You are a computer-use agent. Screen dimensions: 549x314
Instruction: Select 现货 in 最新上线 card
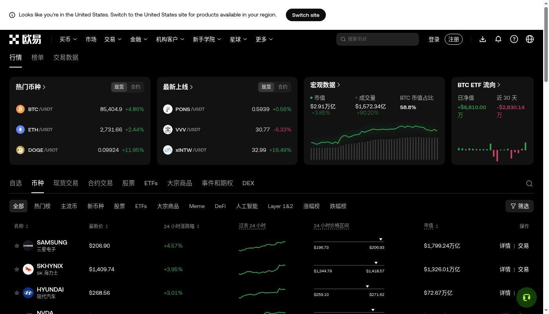pyautogui.click(x=266, y=87)
